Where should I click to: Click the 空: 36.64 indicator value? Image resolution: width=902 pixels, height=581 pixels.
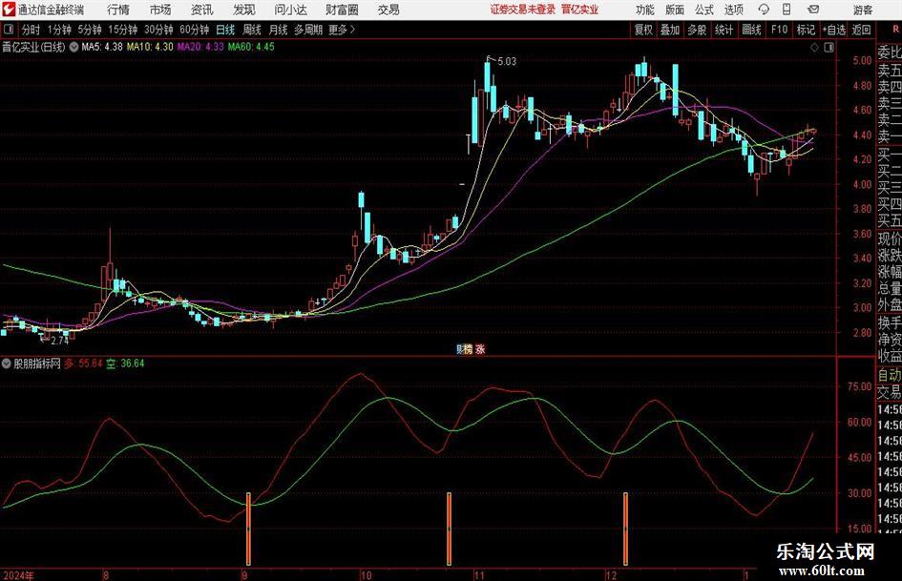click(x=125, y=363)
